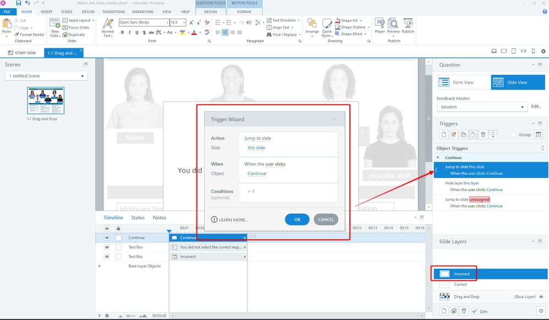549x320 pixels.
Task: Click the Save icon in title bar
Action: point(18,3)
